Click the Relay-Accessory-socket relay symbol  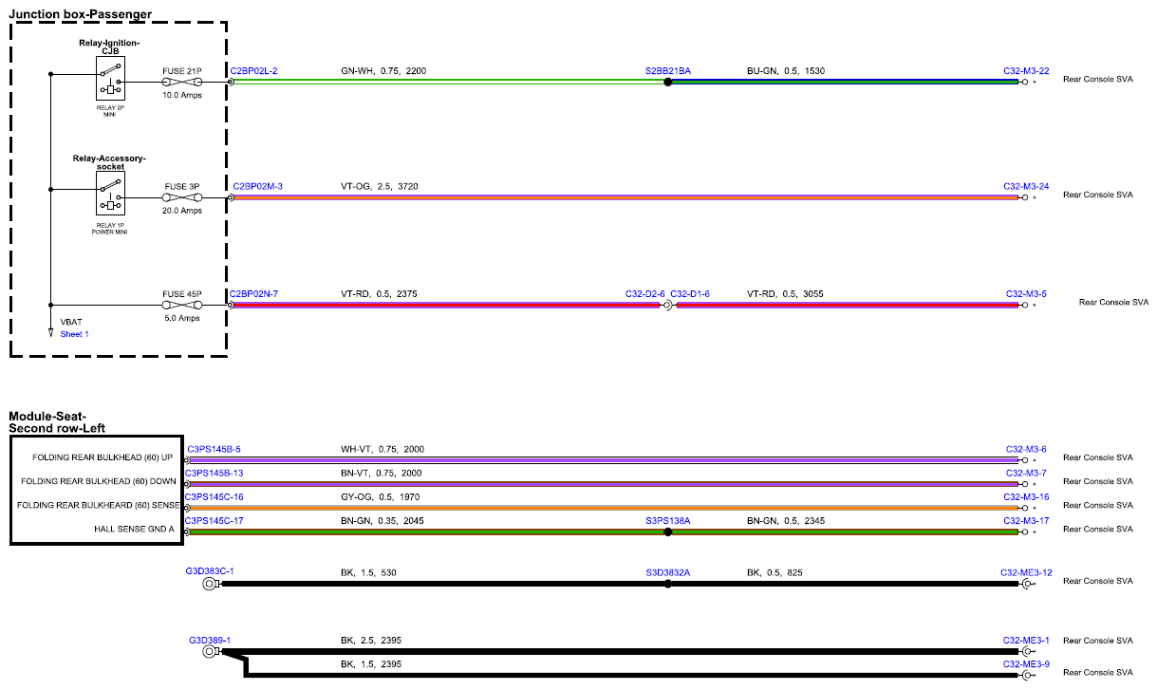click(x=112, y=193)
